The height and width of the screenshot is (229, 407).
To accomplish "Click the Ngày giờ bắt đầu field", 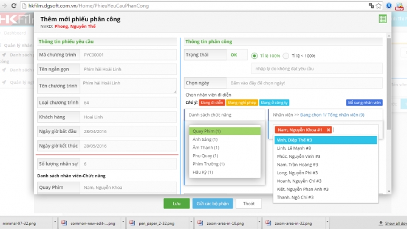I will tap(128, 131).
